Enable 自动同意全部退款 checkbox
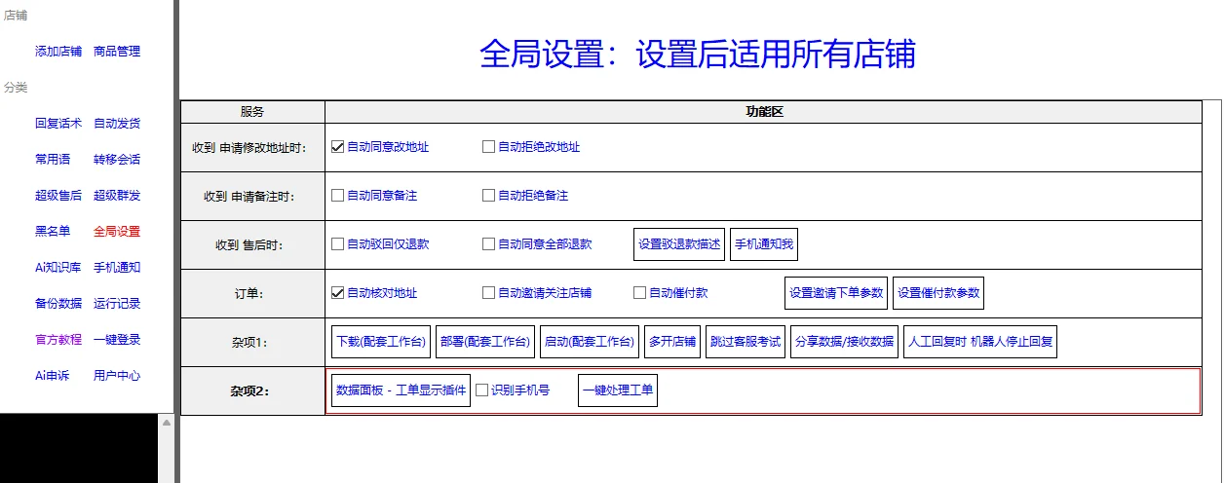The image size is (1224, 483). pyautogui.click(x=489, y=244)
